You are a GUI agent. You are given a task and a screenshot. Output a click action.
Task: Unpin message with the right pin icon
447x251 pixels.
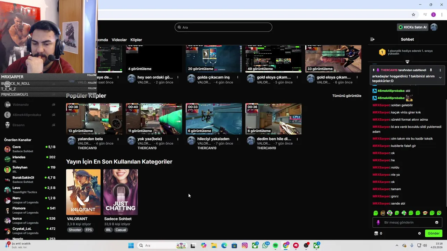431,70
